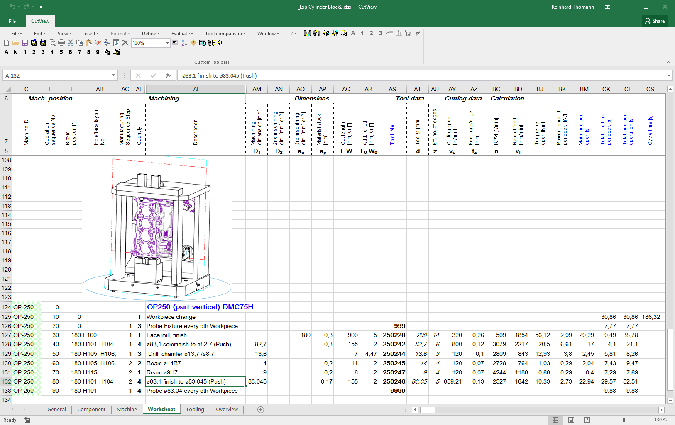Image resolution: width=675 pixels, height=425 pixels.
Task: Expand the Name Box dropdown arrow
Action: click(x=113, y=75)
